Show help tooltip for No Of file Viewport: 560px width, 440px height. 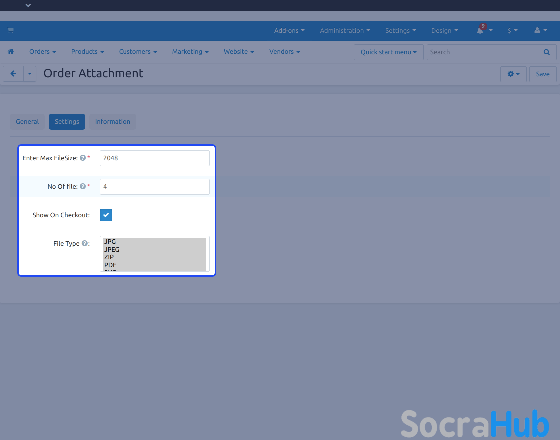click(x=83, y=187)
